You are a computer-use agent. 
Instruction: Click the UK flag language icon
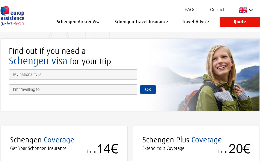click(x=243, y=10)
